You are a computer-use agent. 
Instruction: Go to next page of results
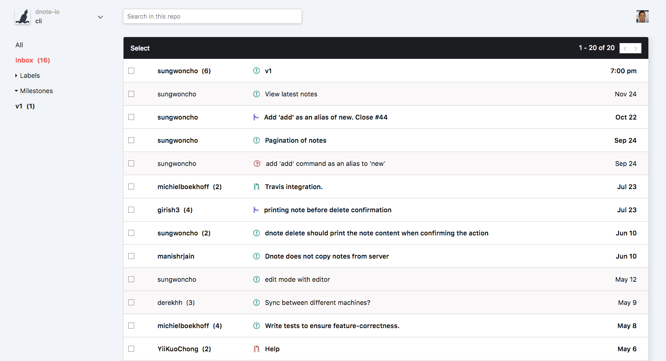636,48
